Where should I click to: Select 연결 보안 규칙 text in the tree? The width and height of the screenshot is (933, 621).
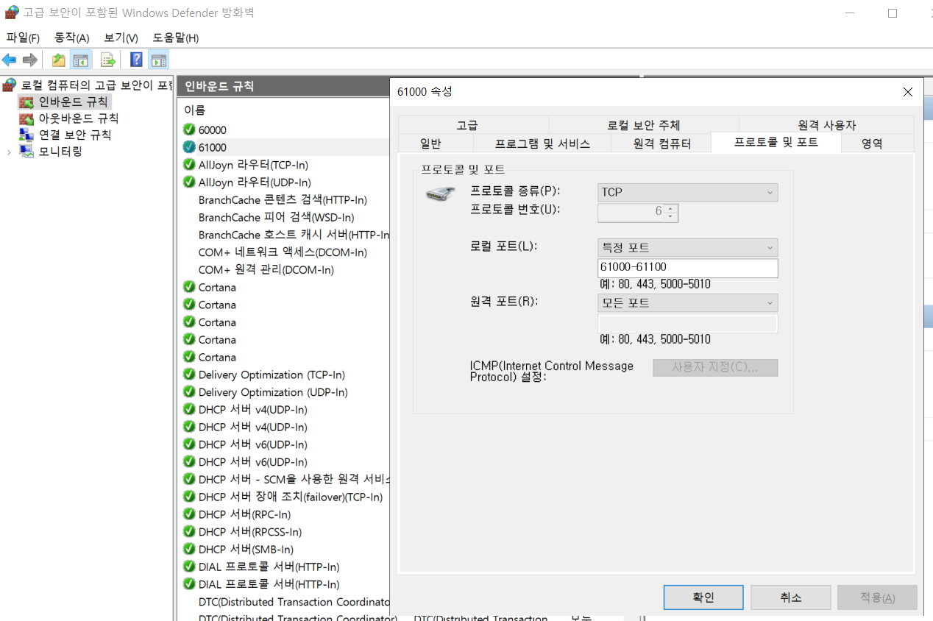75,135
